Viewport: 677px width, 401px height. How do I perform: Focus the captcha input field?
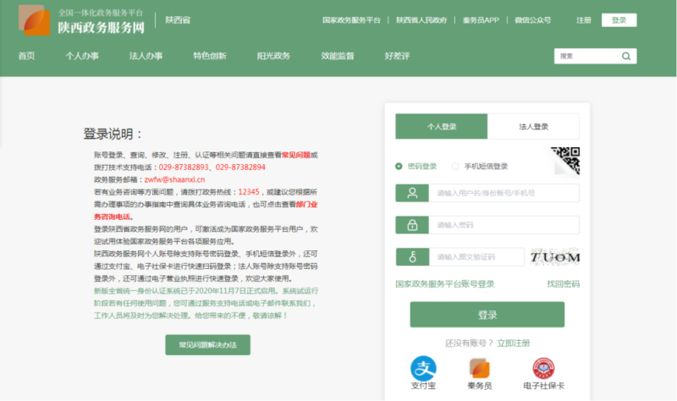[x=476, y=257]
